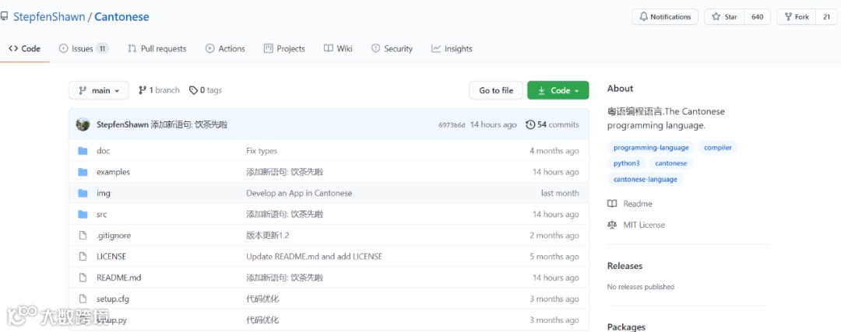This screenshot has width=841, height=332.
Task: Open the 640 stargazers count
Action: [x=758, y=16]
